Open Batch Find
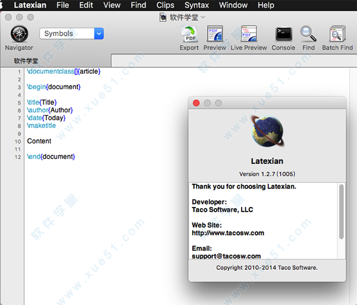Image resolution: width=357 pixels, height=305 pixels. (337, 34)
